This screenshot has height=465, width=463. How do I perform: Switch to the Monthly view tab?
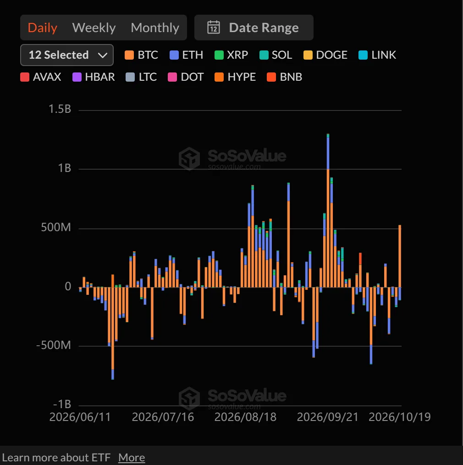155,28
